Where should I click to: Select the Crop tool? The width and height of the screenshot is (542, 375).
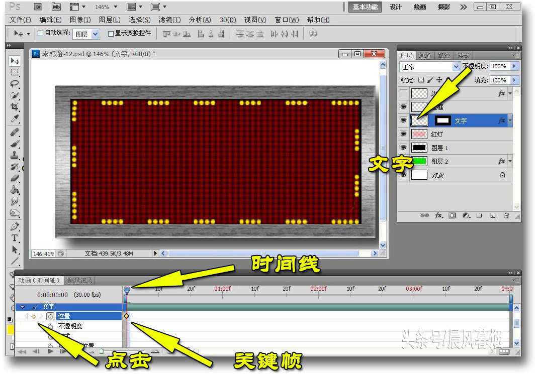point(15,107)
